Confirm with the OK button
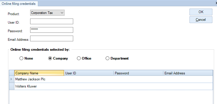The width and height of the screenshot is (217, 104). point(201,12)
